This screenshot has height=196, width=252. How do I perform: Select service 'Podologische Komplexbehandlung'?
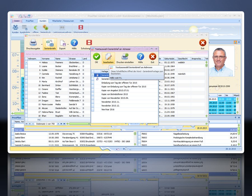(x=188, y=138)
